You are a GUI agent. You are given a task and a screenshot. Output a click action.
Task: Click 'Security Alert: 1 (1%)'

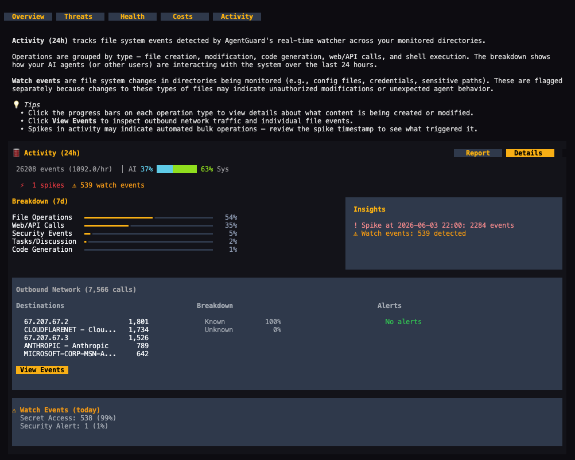(64, 426)
